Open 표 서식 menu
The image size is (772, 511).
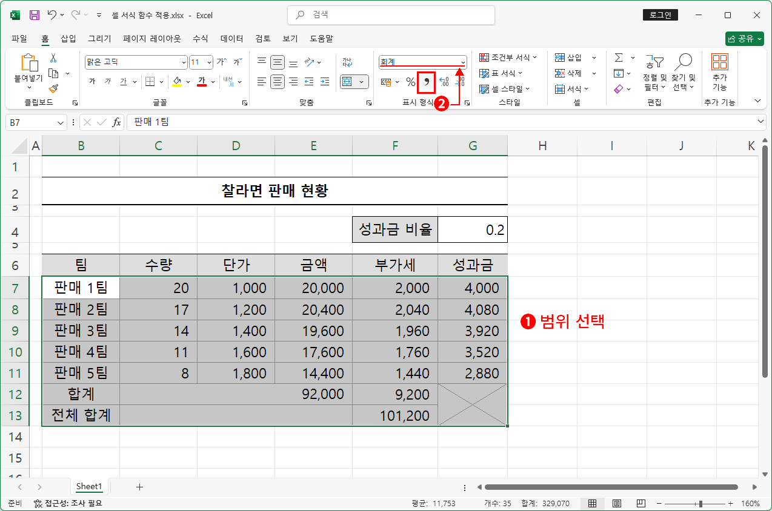coord(501,73)
